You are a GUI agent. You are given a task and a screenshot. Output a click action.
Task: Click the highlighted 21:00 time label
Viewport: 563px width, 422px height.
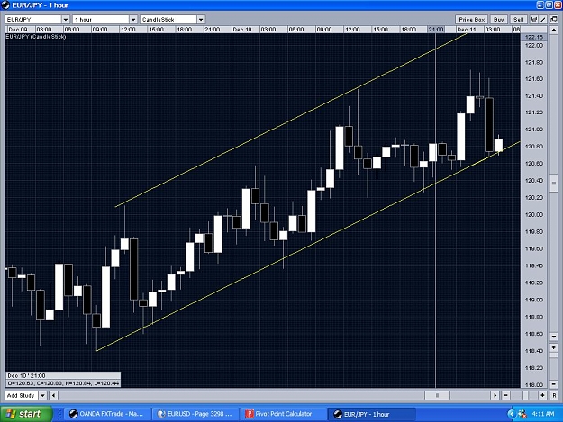(x=436, y=30)
